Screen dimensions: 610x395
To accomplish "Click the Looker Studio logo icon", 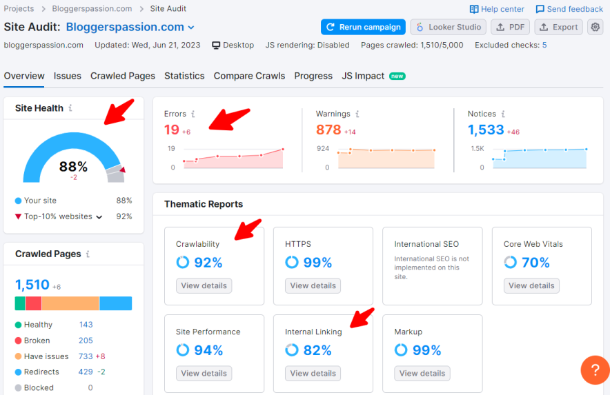I will pyautogui.click(x=420, y=27).
